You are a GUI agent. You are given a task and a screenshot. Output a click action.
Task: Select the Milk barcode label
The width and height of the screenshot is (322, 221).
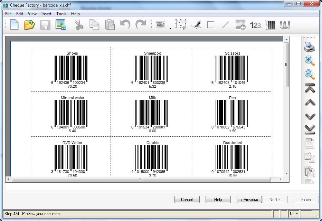[151, 114]
